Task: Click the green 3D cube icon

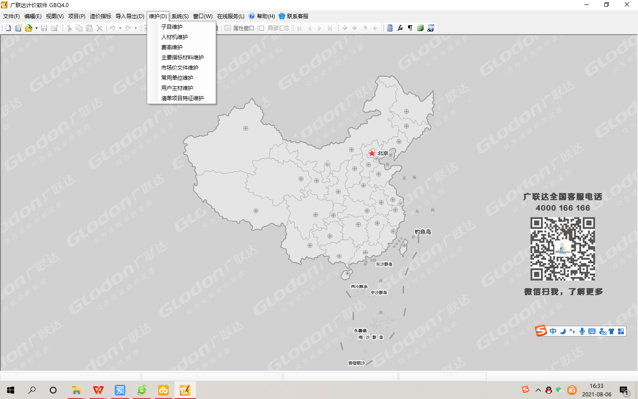Action: tap(420, 28)
